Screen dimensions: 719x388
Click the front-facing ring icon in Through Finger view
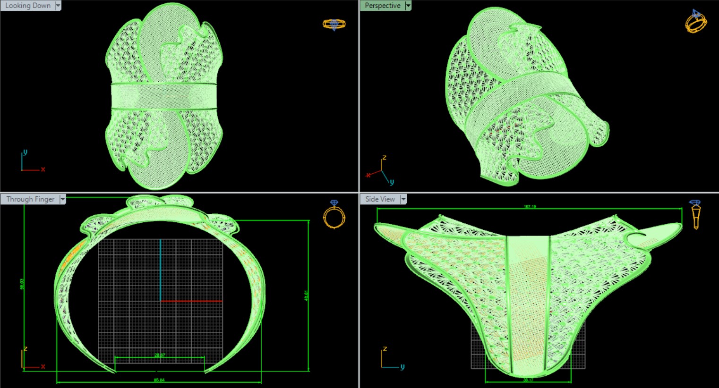point(334,214)
